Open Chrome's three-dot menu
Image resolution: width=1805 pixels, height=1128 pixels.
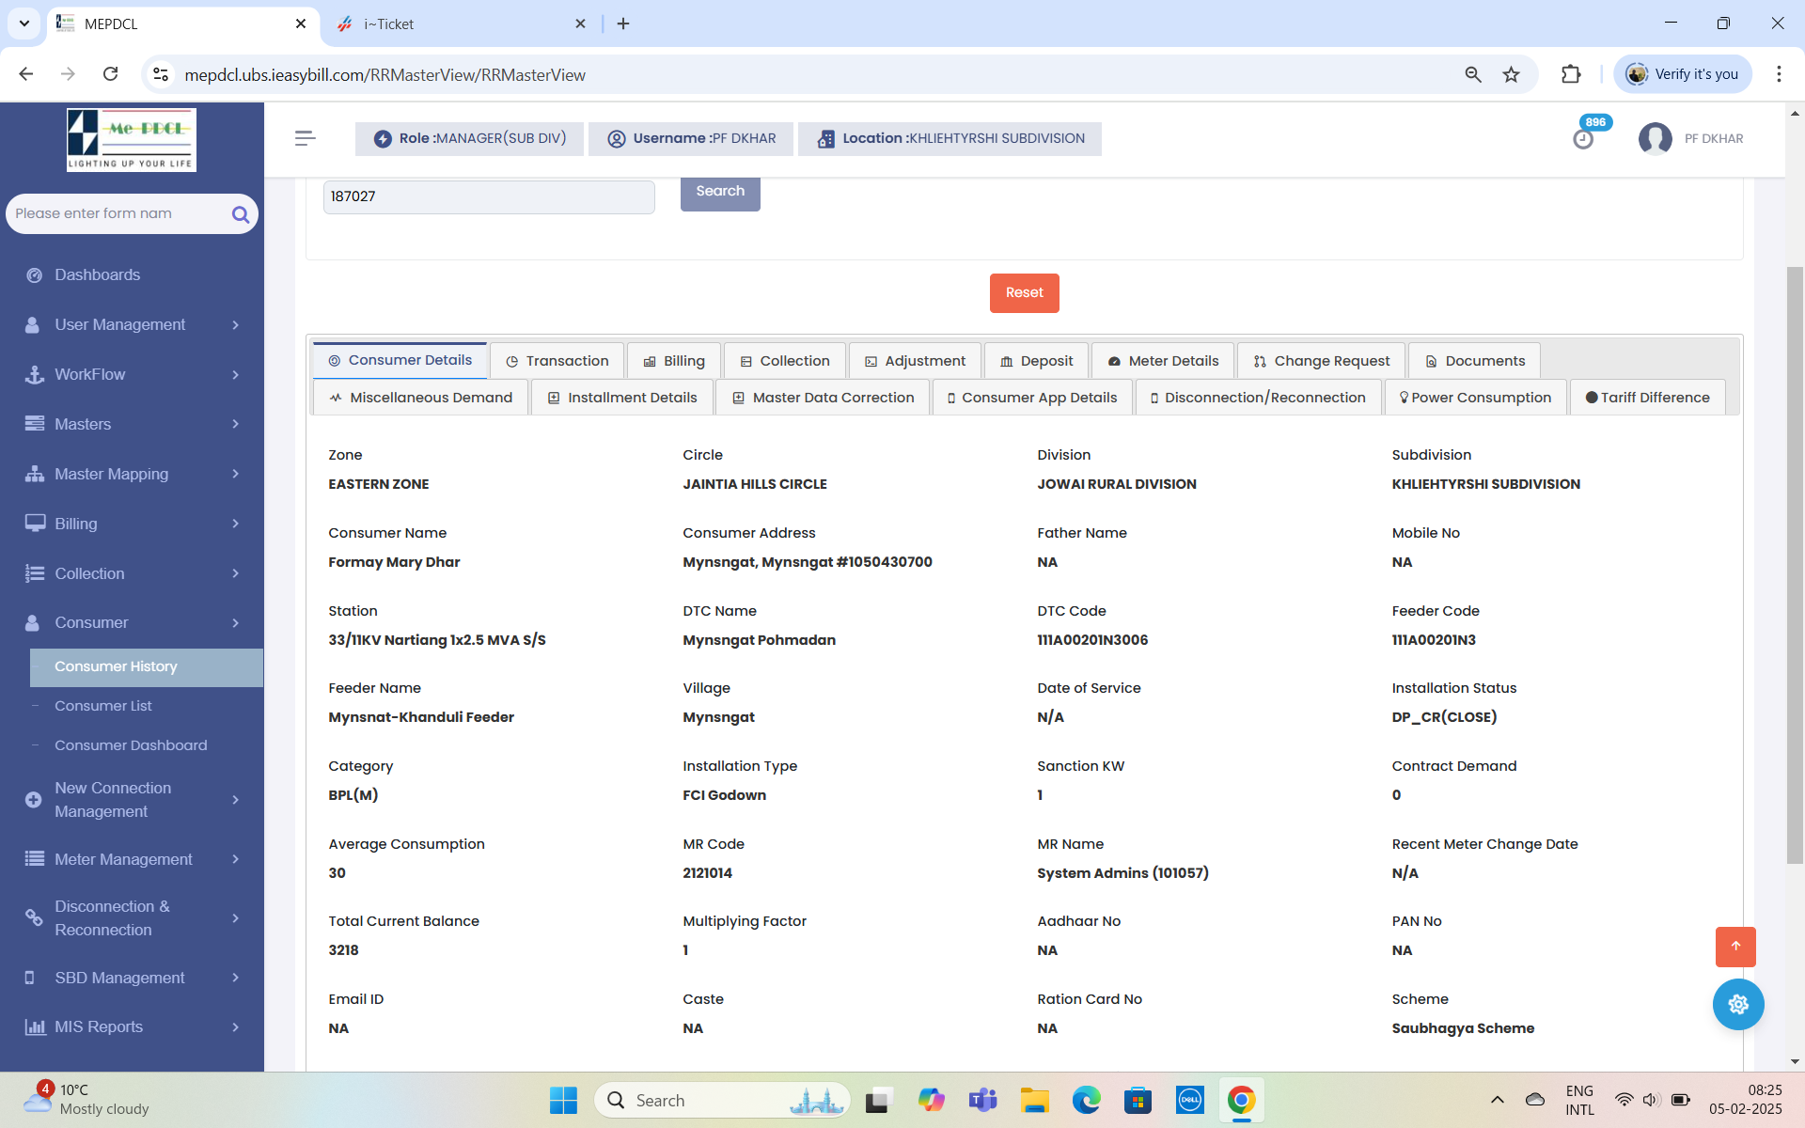pos(1779,74)
